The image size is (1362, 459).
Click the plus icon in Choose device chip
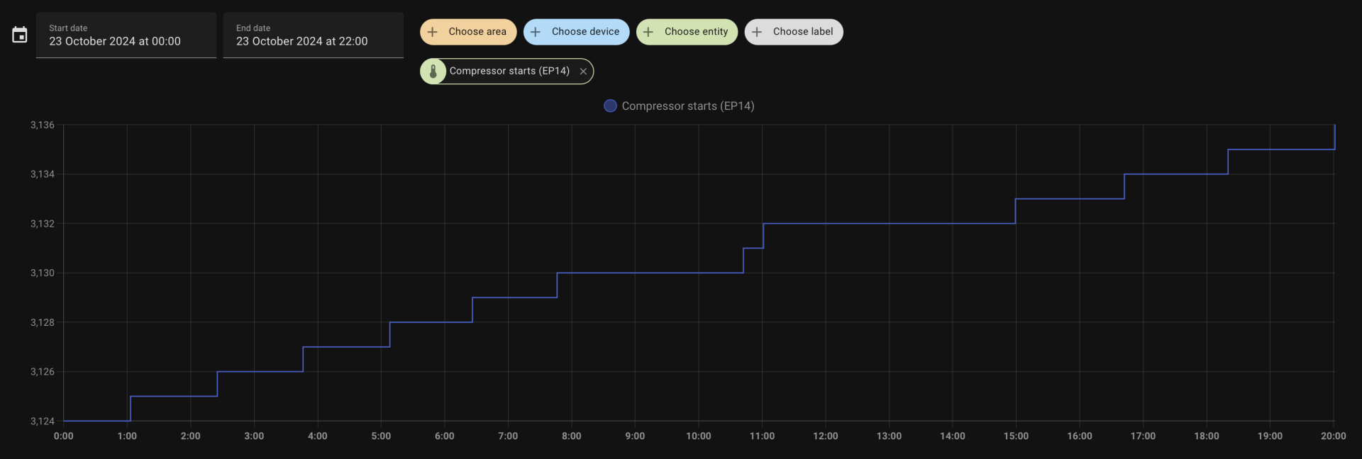[x=536, y=32]
